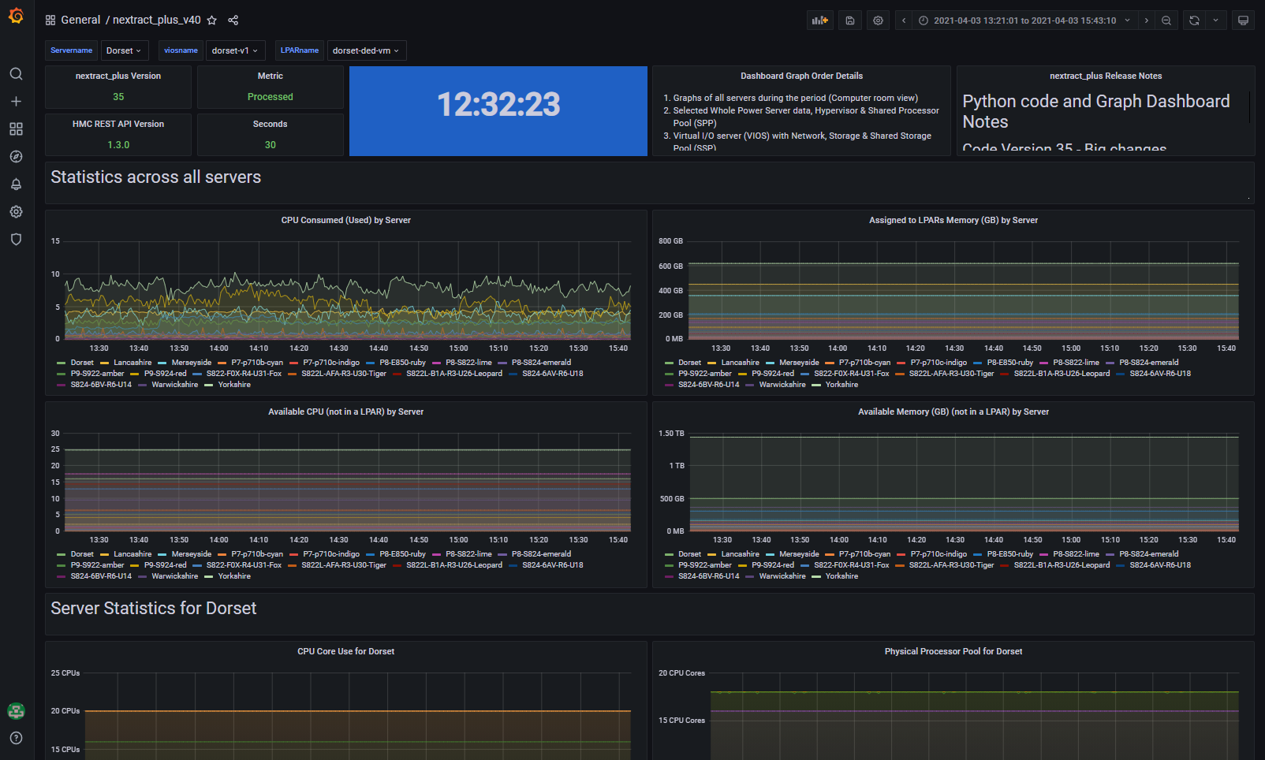Screen dimensions: 1265x760
Task: Toggle Yorkshire series in Assigned Memory legend
Action: click(841, 385)
